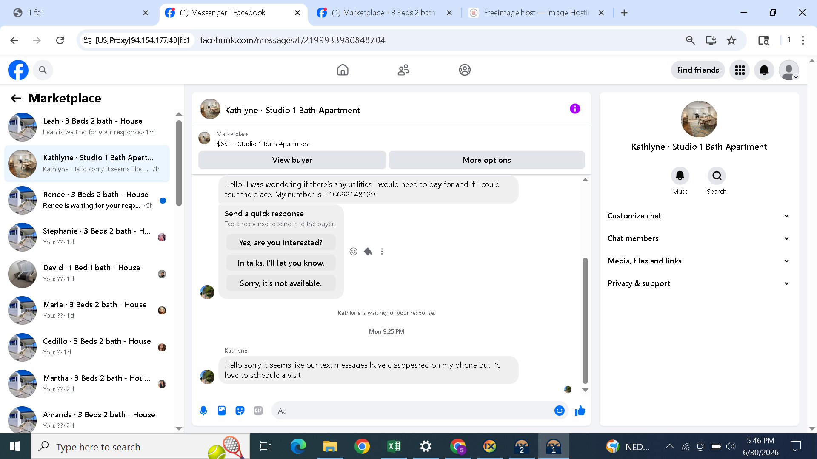This screenshot has height=459, width=817.
Task: Reload the page
Action: point(60,40)
